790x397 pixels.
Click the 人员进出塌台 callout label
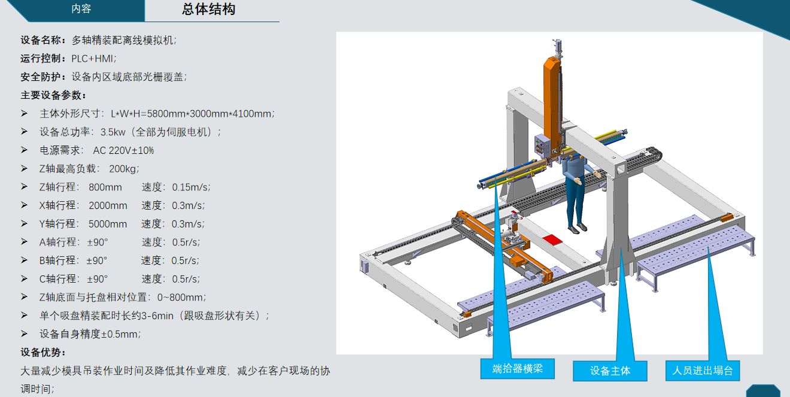click(703, 370)
